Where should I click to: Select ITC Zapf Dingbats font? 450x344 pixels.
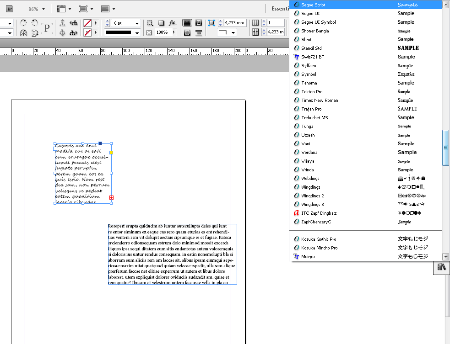pos(365,213)
